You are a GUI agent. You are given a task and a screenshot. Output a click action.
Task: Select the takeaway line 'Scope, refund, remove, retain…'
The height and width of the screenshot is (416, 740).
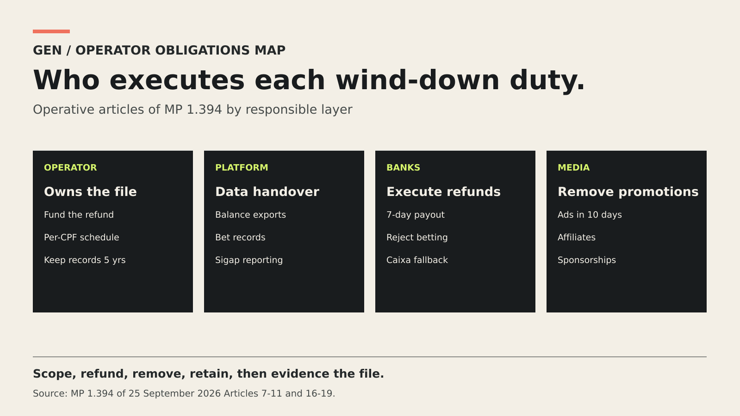tap(208, 374)
